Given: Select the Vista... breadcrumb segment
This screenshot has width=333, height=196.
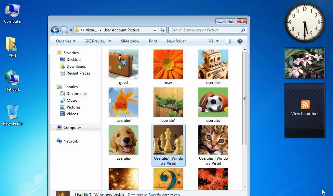Looking at the screenshot, I should [91, 30].
